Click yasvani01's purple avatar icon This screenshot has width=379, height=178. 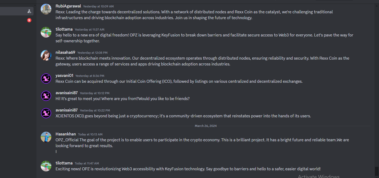[46, 78]
